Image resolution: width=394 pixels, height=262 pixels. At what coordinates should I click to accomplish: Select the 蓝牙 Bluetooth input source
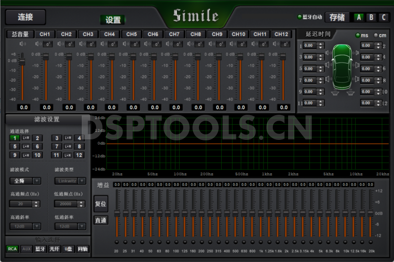pyautogui.click(x=40, y=249)
